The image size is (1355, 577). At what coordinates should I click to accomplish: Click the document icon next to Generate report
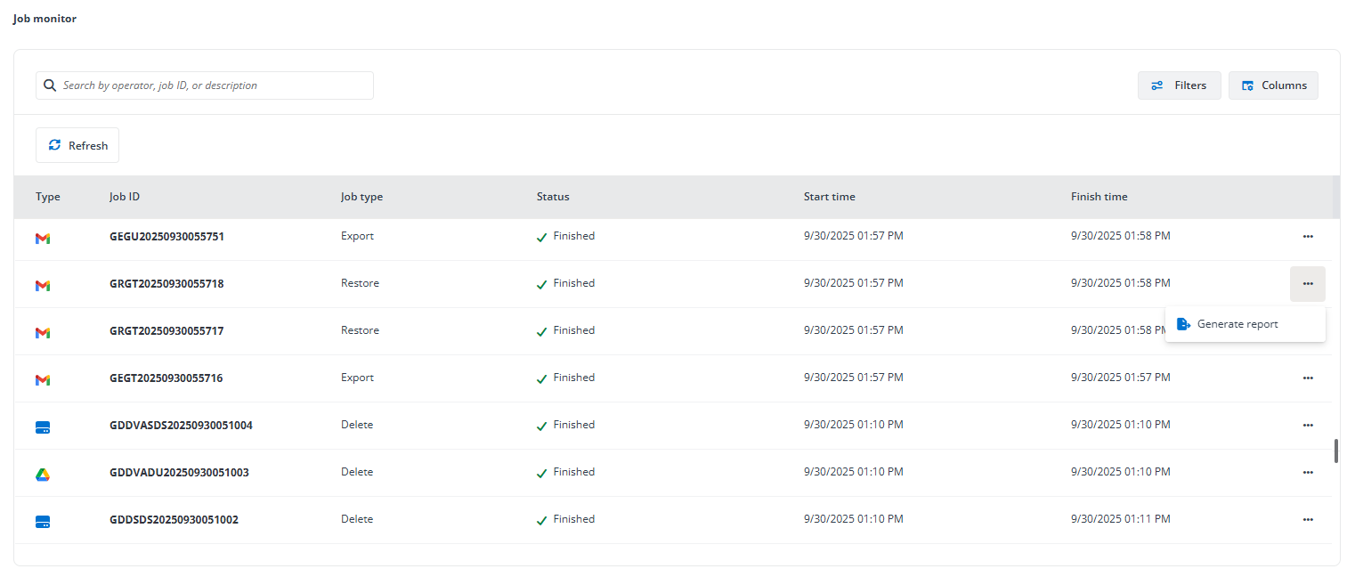point(1183,323)
